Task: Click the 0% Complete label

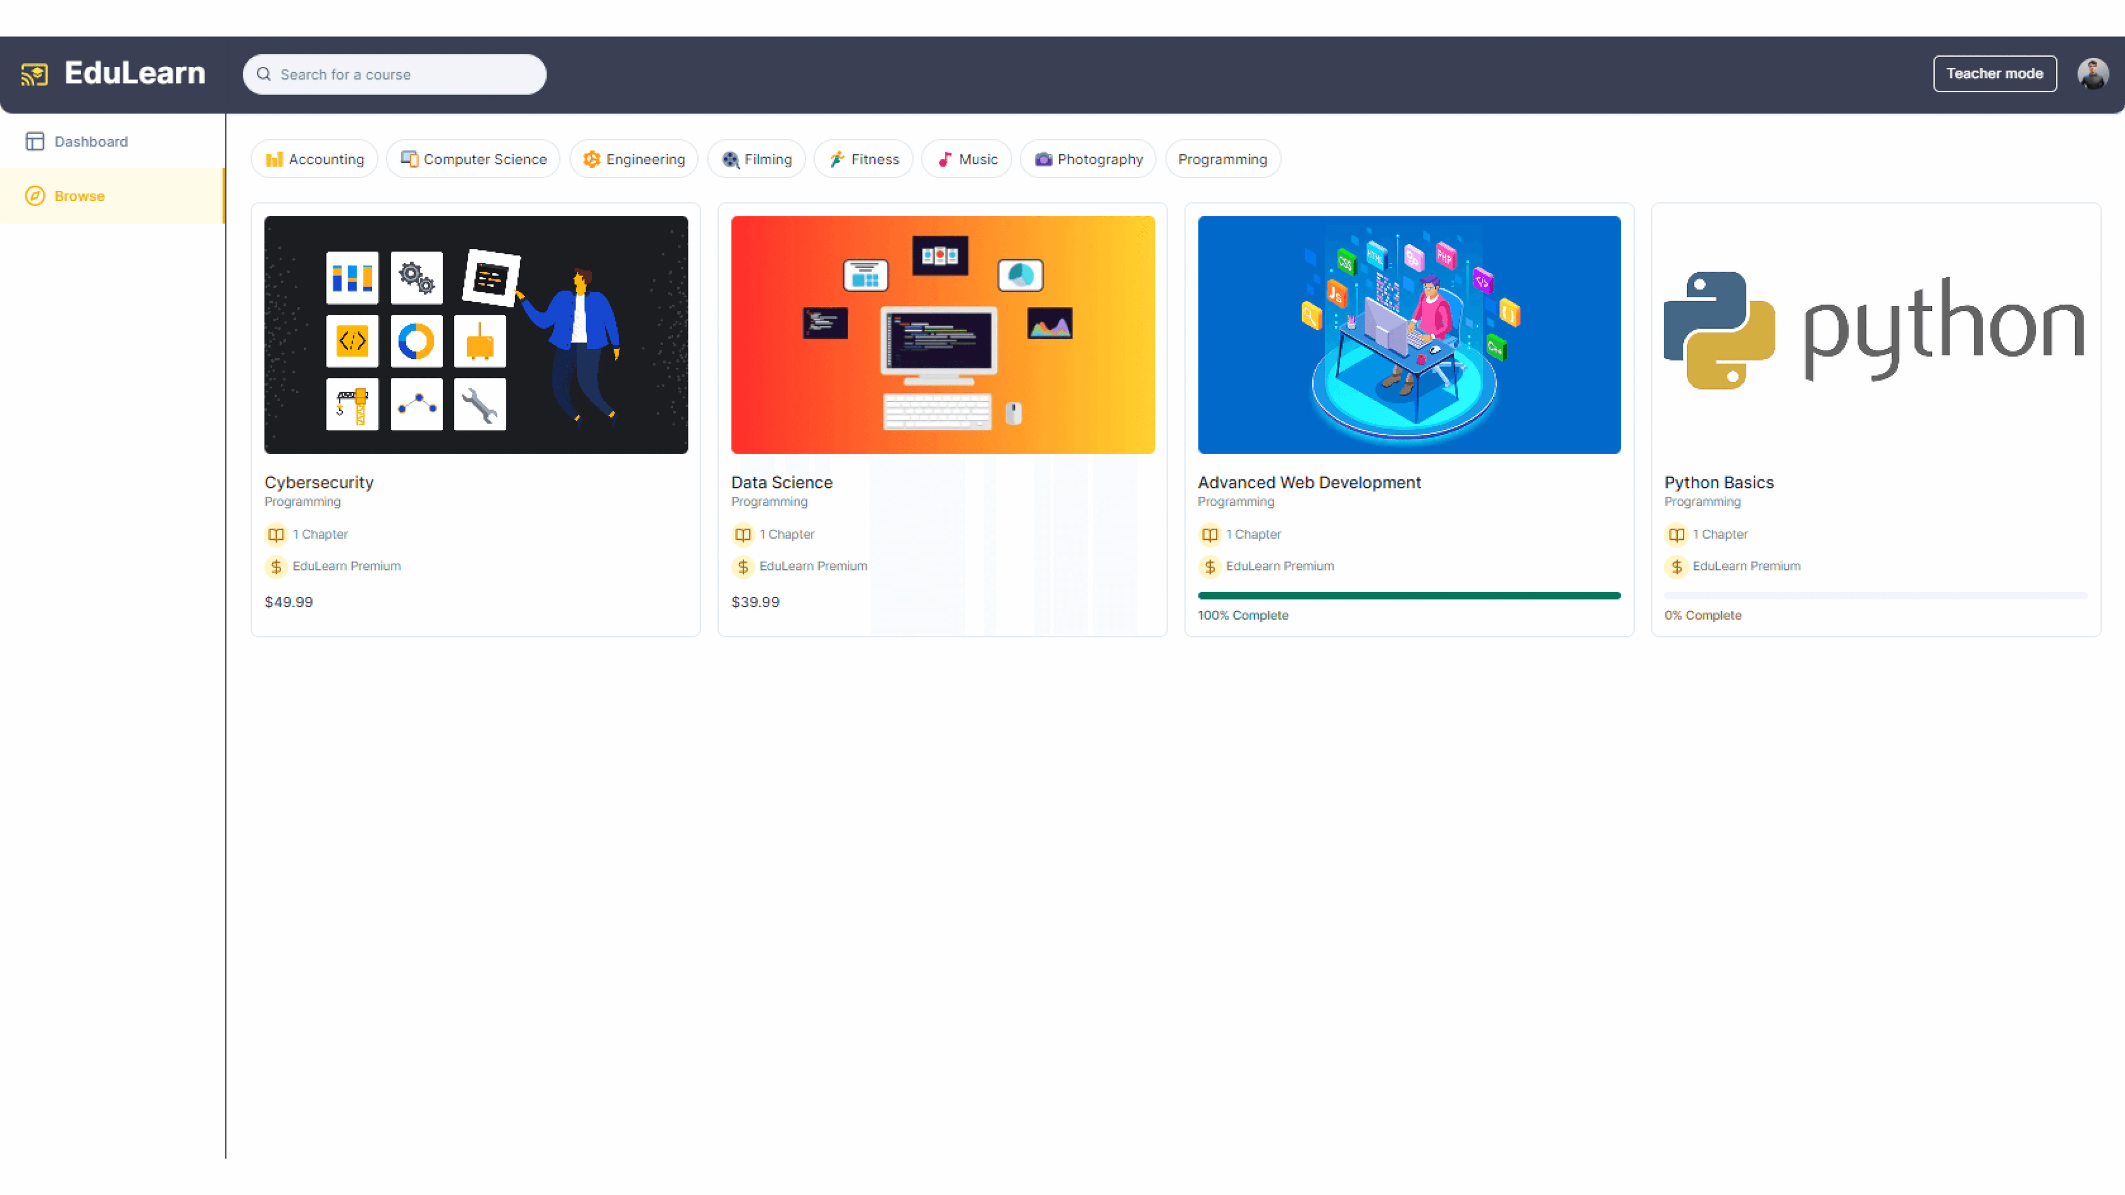Action: [x=1703, y=615]
